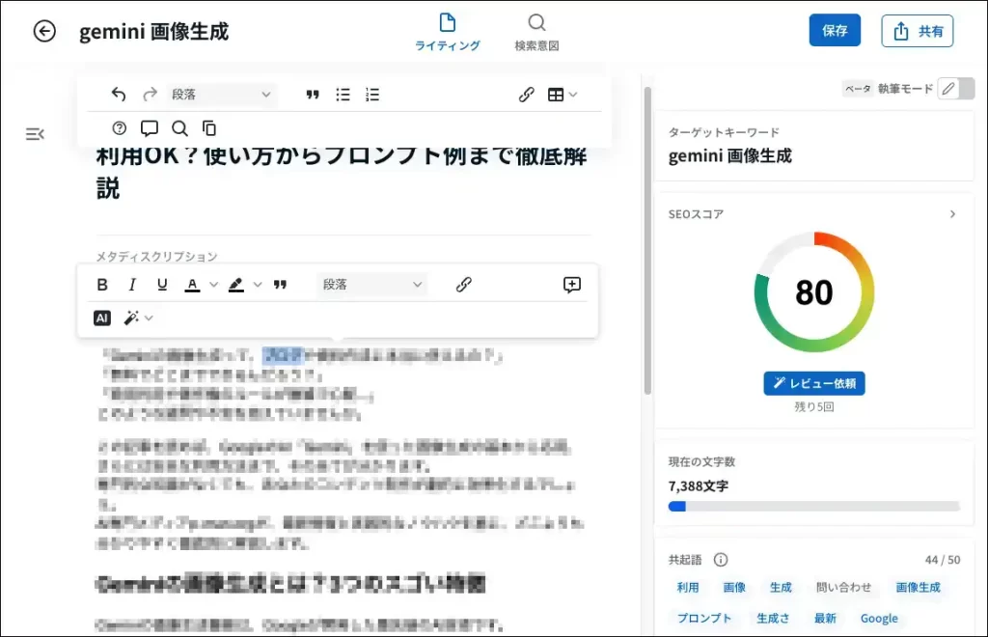Click the 保存 button
Viewport: 988px width, 637px height.
click(835, 31)
